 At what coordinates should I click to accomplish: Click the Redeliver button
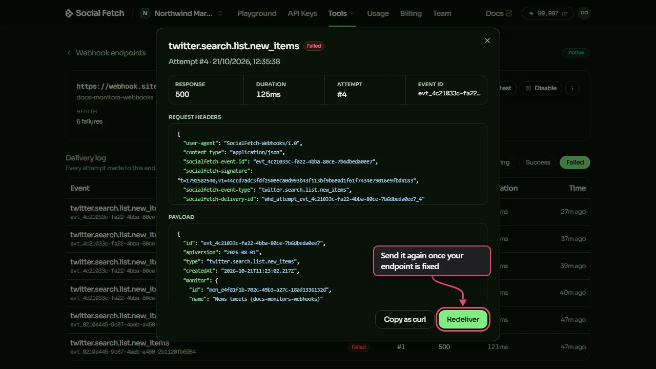pos(463,319)
